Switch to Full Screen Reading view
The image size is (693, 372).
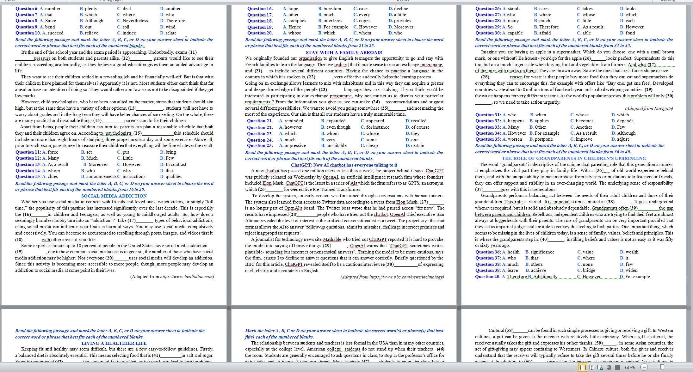point(591,367)
